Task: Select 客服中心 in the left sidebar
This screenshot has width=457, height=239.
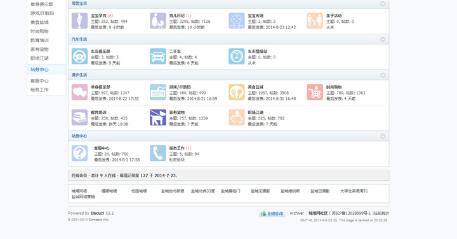Action: pos(39,81)
